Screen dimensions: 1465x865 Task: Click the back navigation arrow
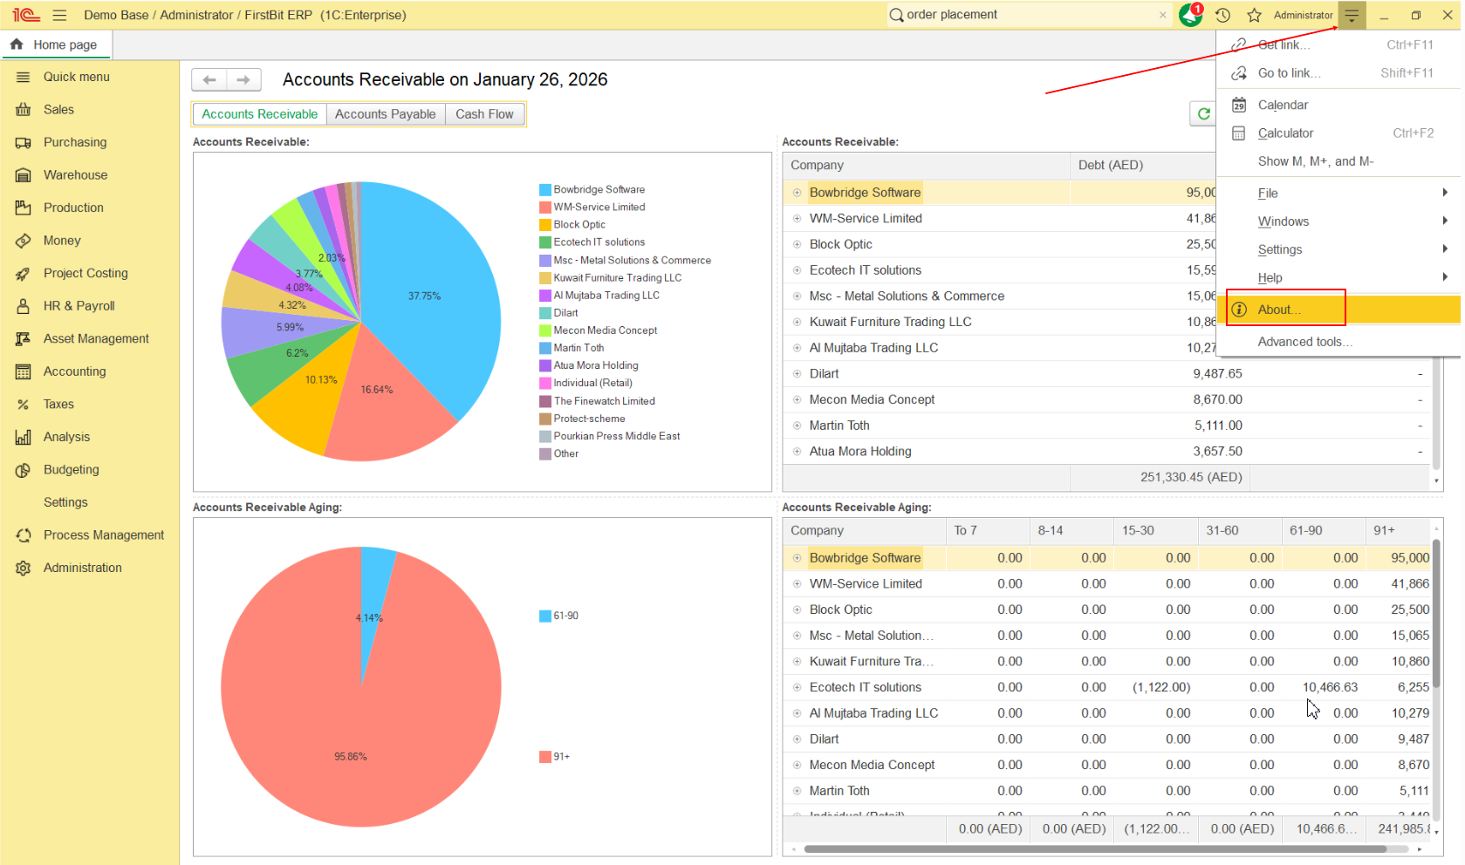point(209,80)
